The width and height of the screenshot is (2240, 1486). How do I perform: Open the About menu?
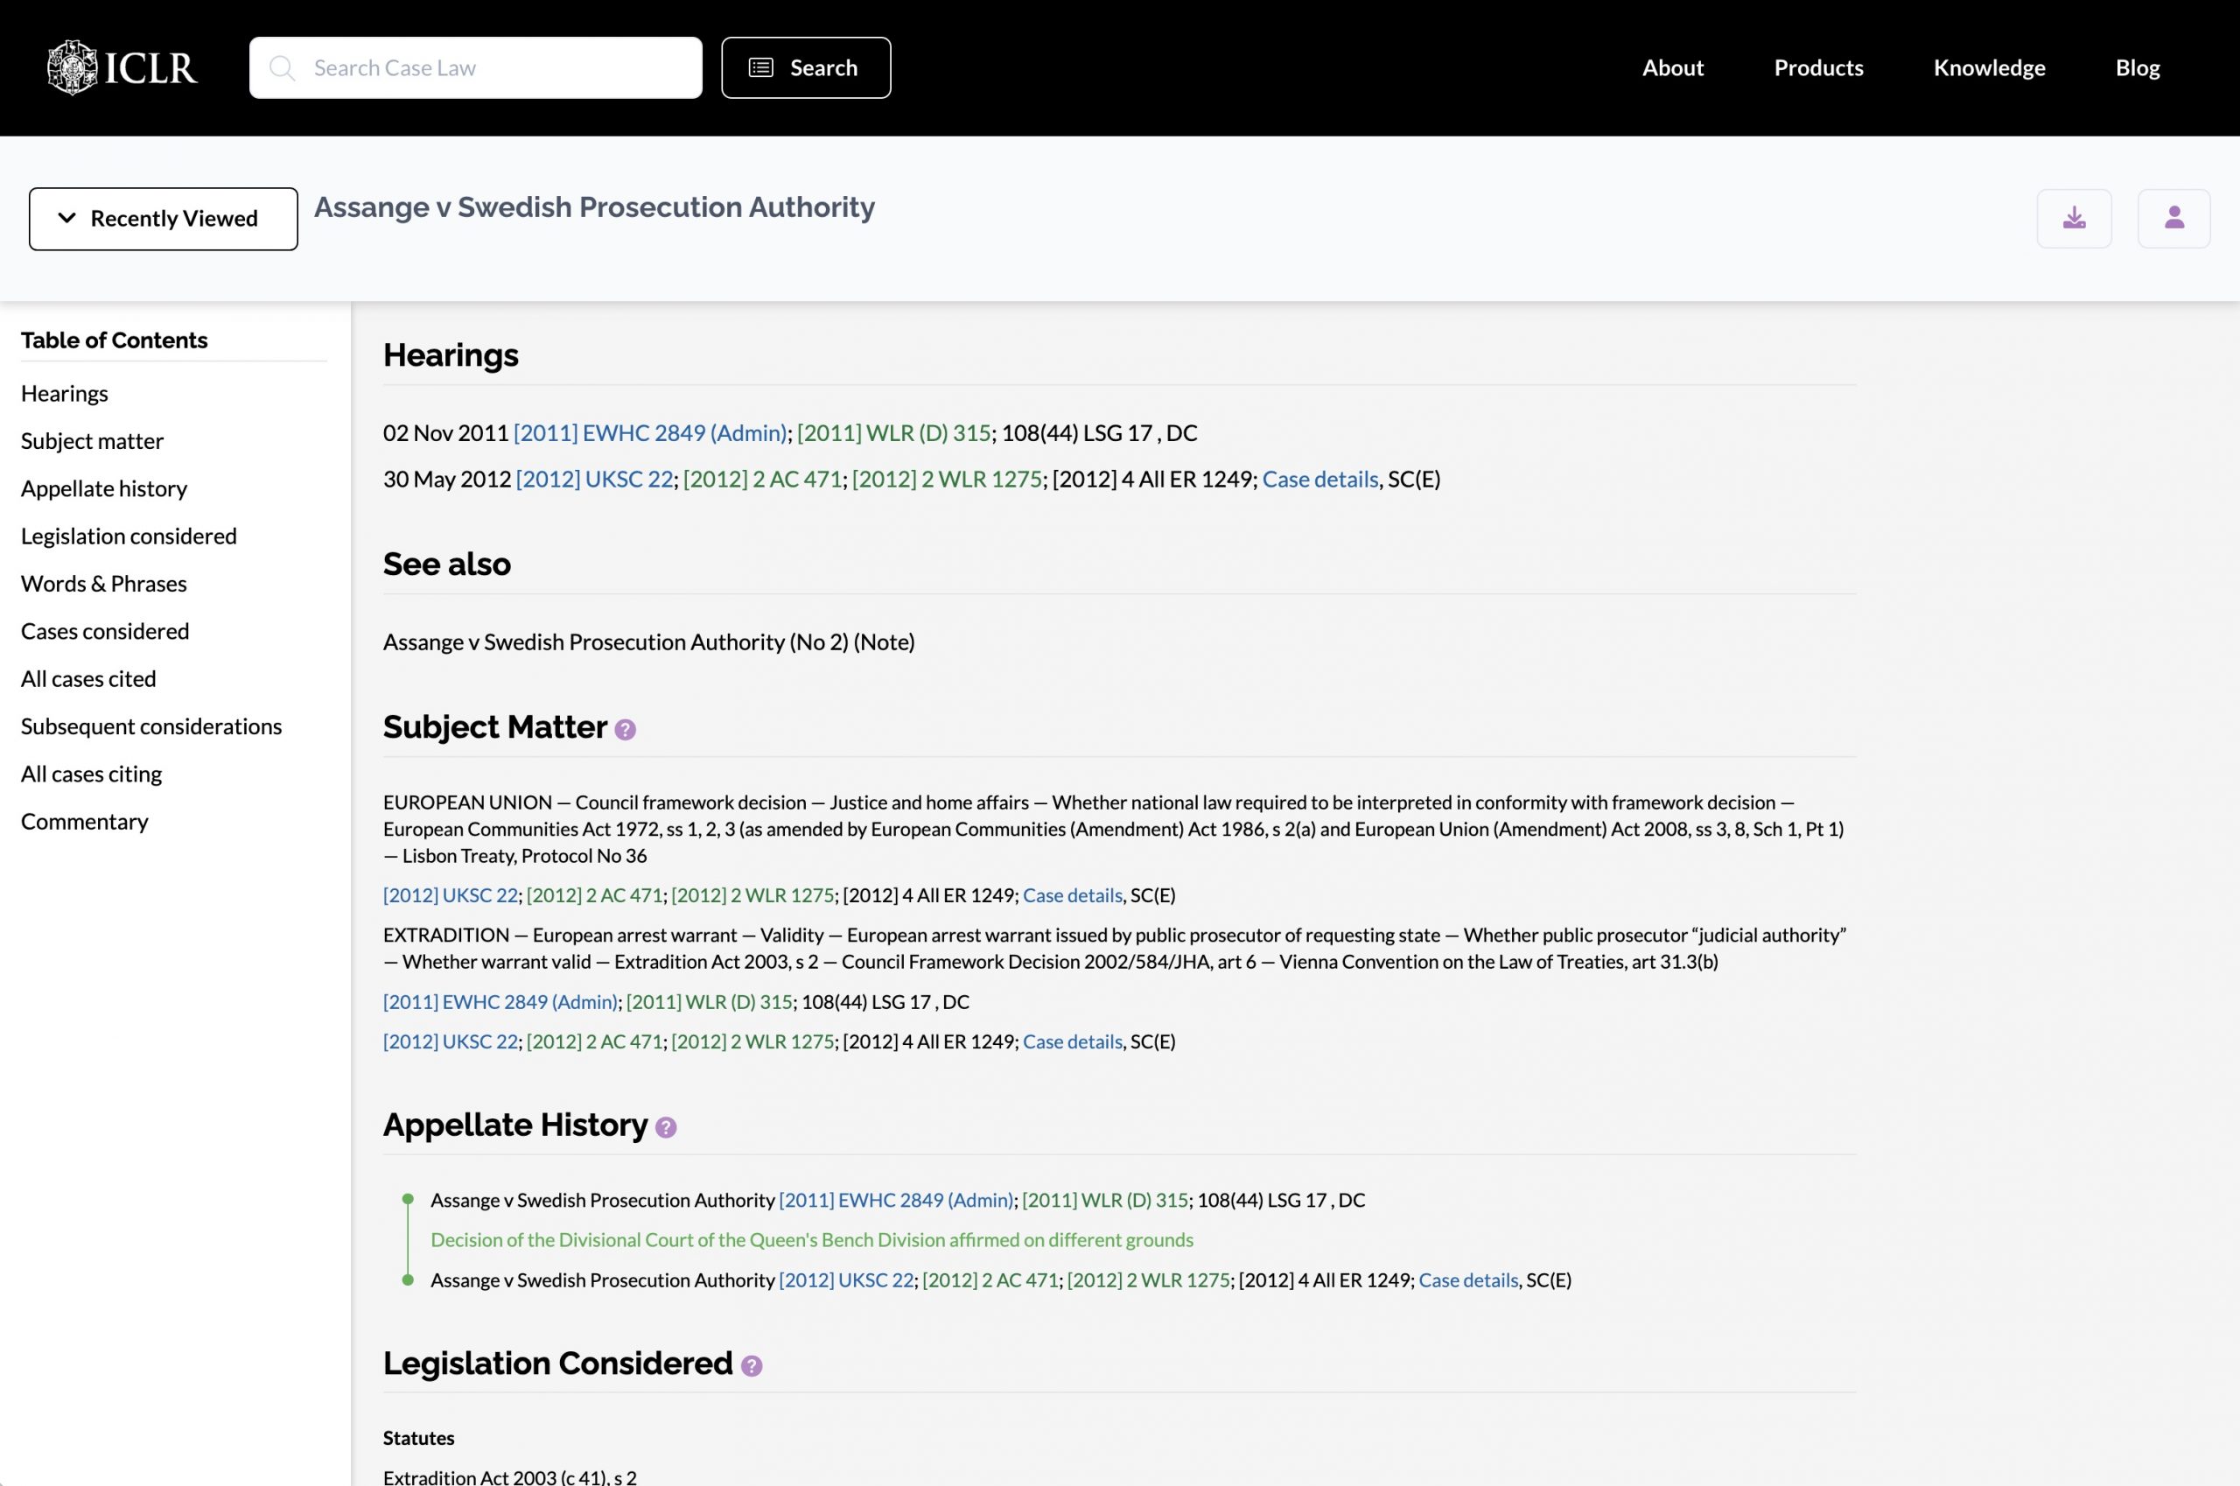1672,68
